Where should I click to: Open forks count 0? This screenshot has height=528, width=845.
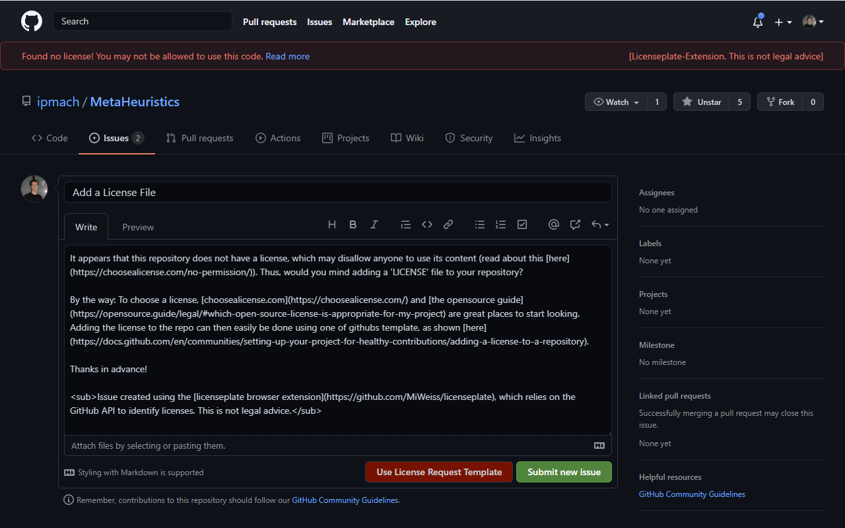click(x=813, y=102)
